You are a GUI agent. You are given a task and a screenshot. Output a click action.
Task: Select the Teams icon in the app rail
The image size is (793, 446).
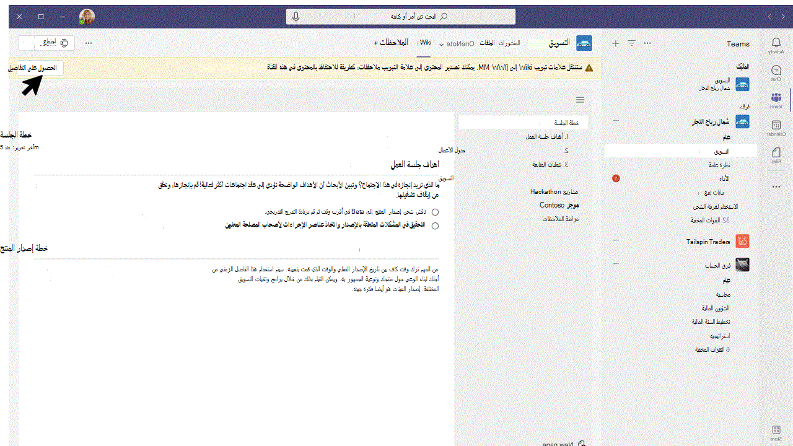click(x=776, y=99)
